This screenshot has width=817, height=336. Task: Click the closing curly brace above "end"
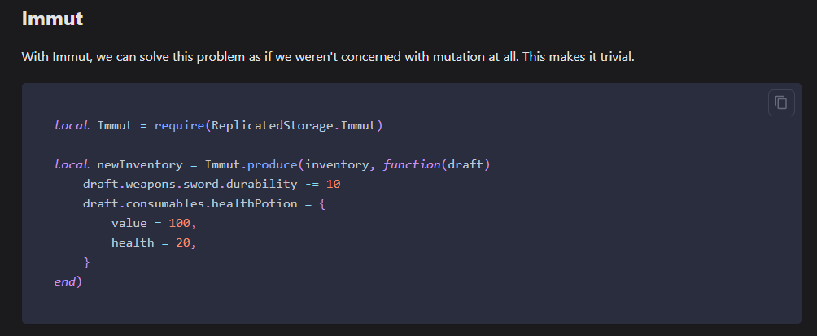pyautogui.click(x=86, y=262)
